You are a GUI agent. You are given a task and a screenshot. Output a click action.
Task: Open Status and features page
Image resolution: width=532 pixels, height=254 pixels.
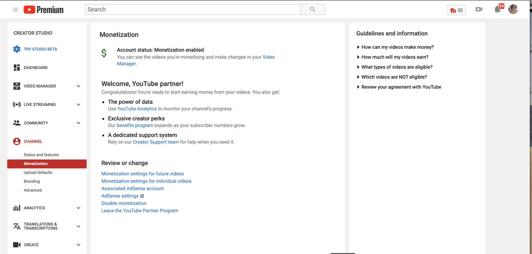coord(41,155)
